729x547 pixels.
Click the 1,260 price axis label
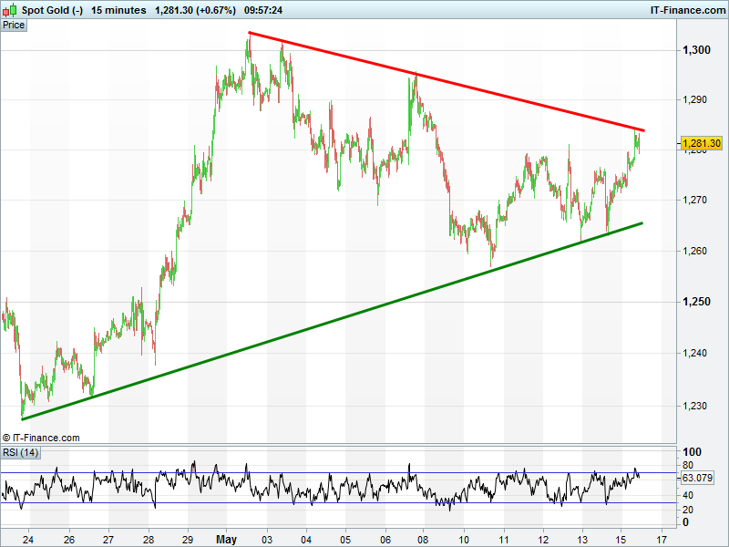(694, 252)
